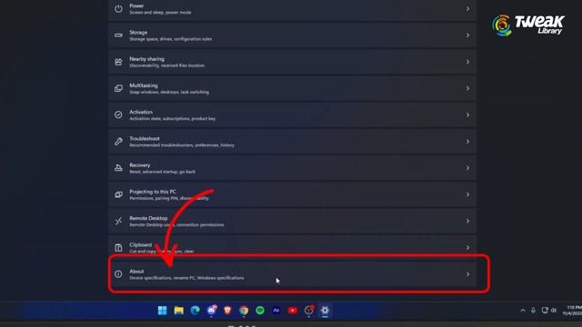
Task: Open After Effects from taskbar
Action: pos(276,311)
